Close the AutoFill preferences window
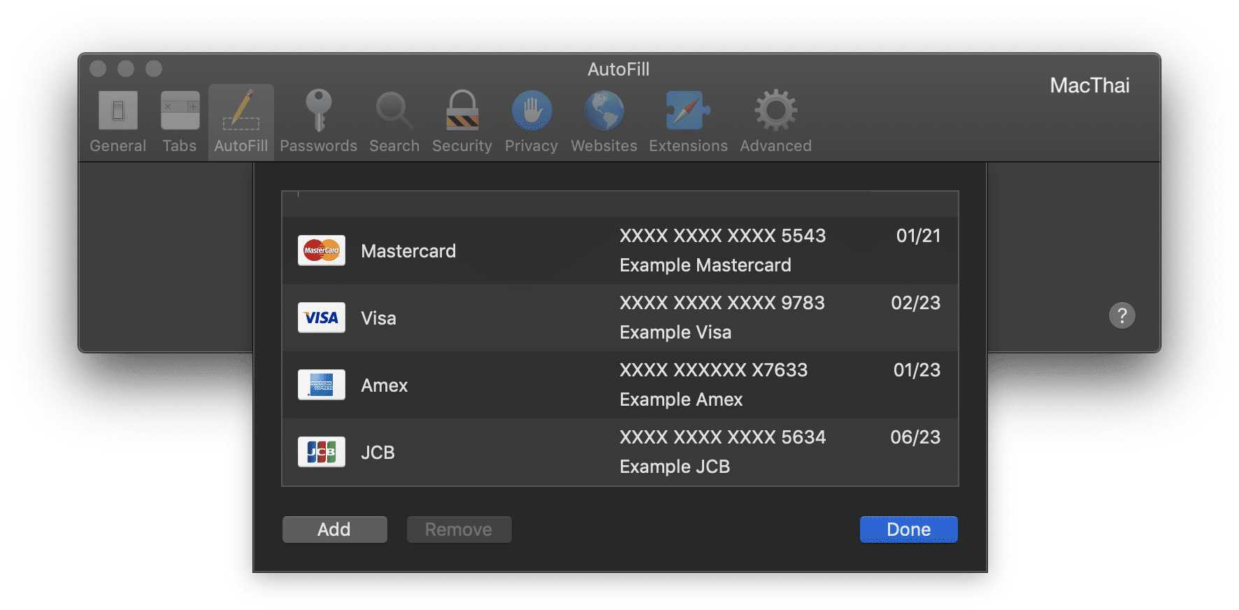Screen dimensions: 1239x610 pyautogui.click(x=98, y=69)
